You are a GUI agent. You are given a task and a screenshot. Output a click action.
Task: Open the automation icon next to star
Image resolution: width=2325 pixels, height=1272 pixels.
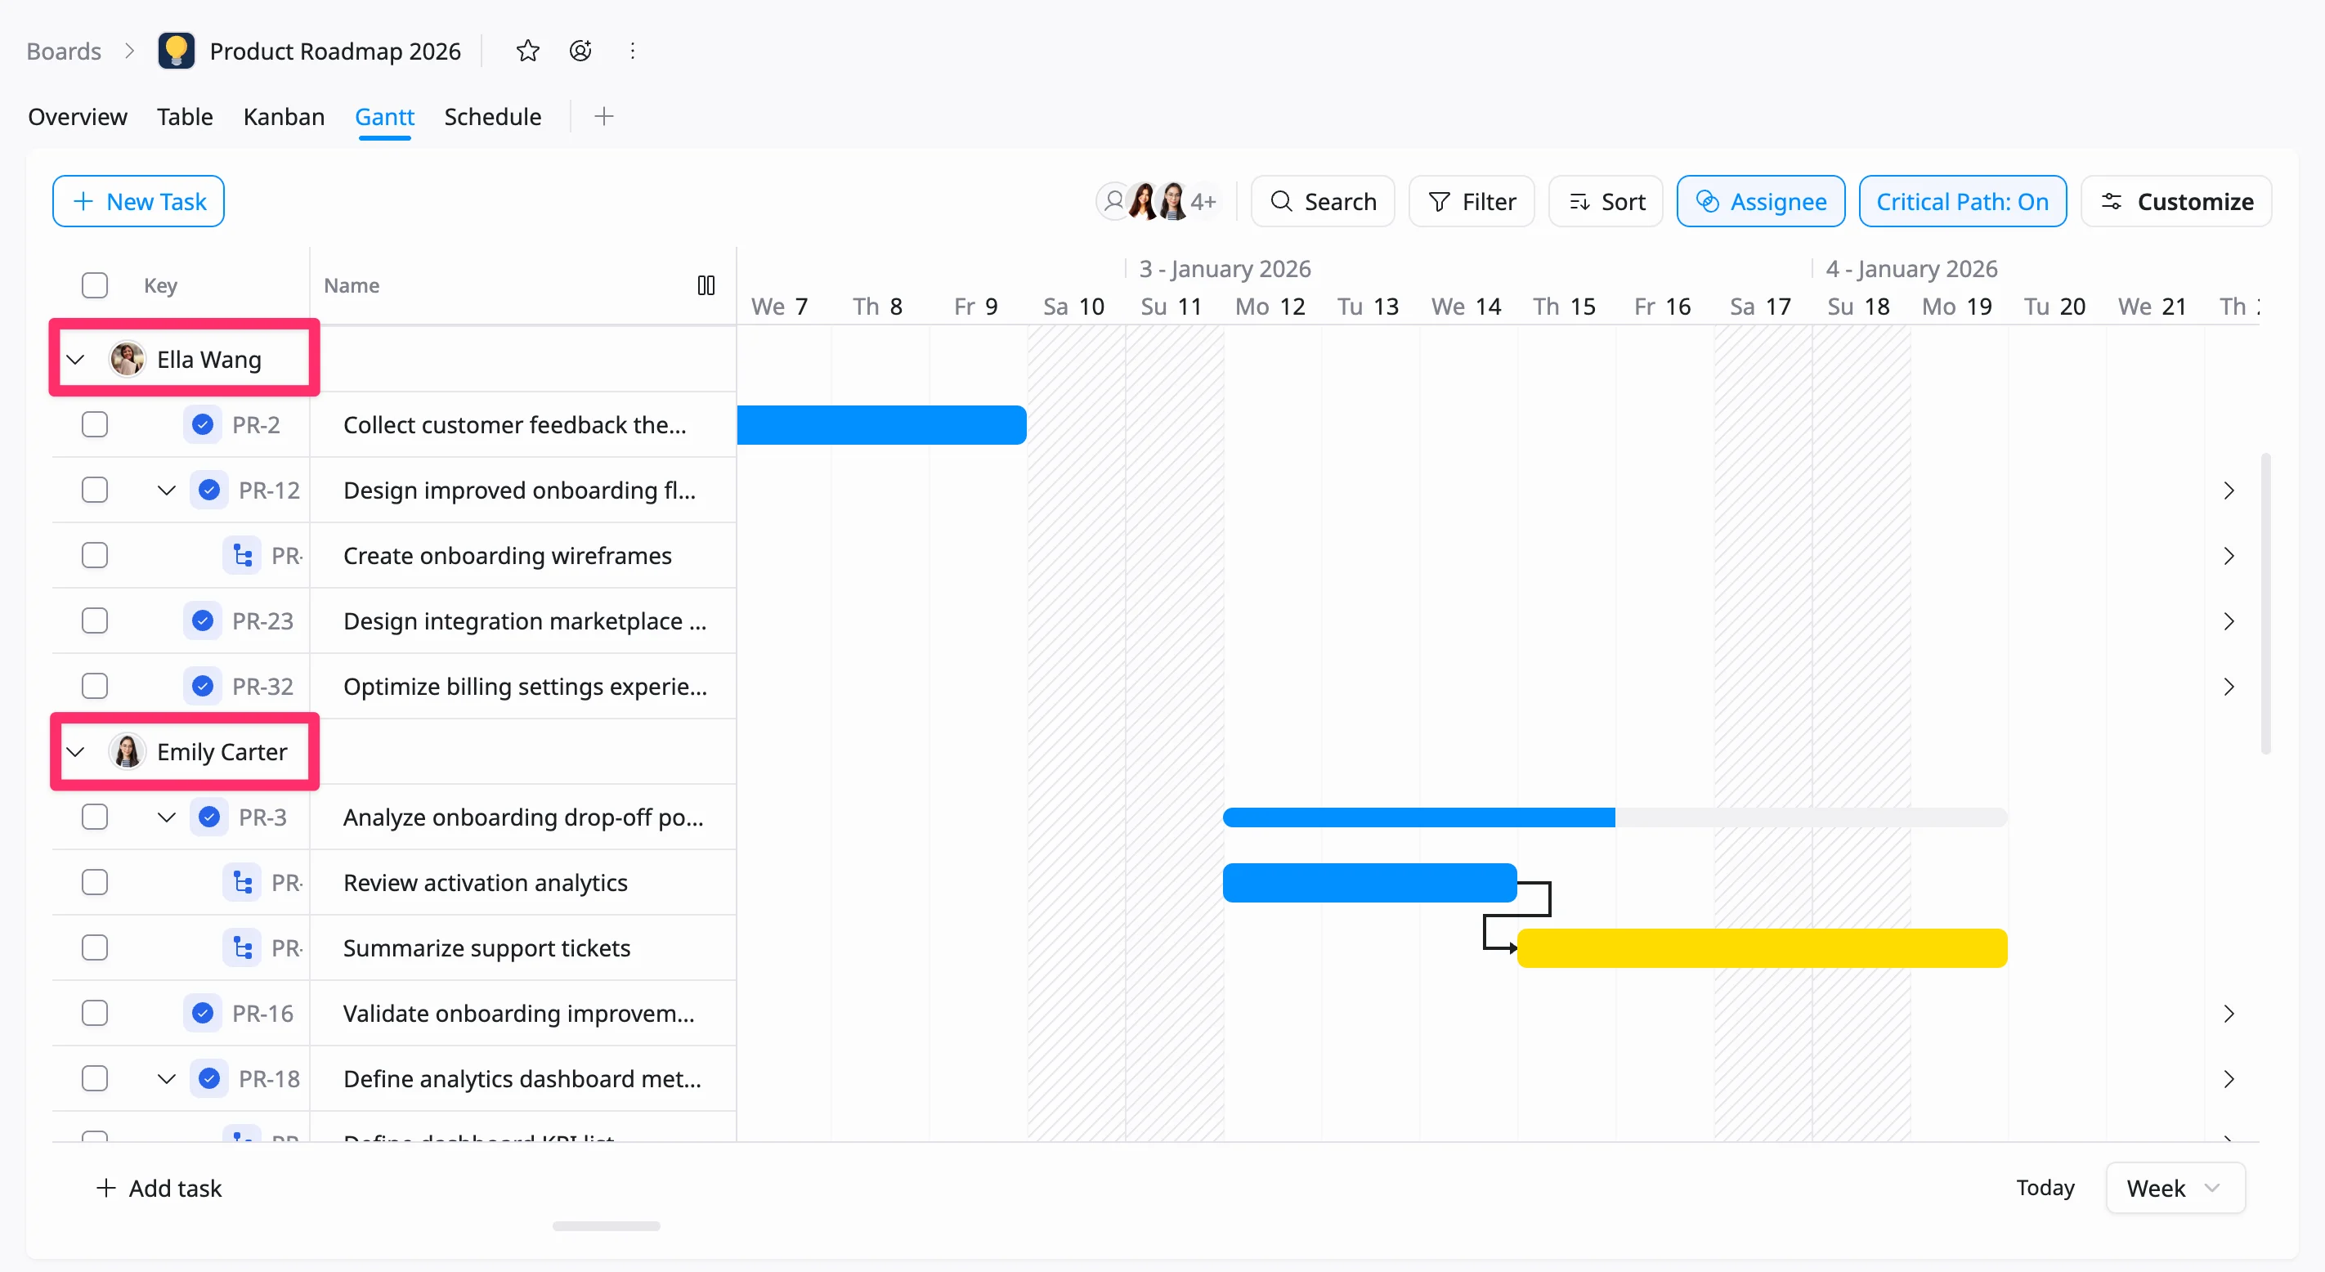tap(580, 51)
